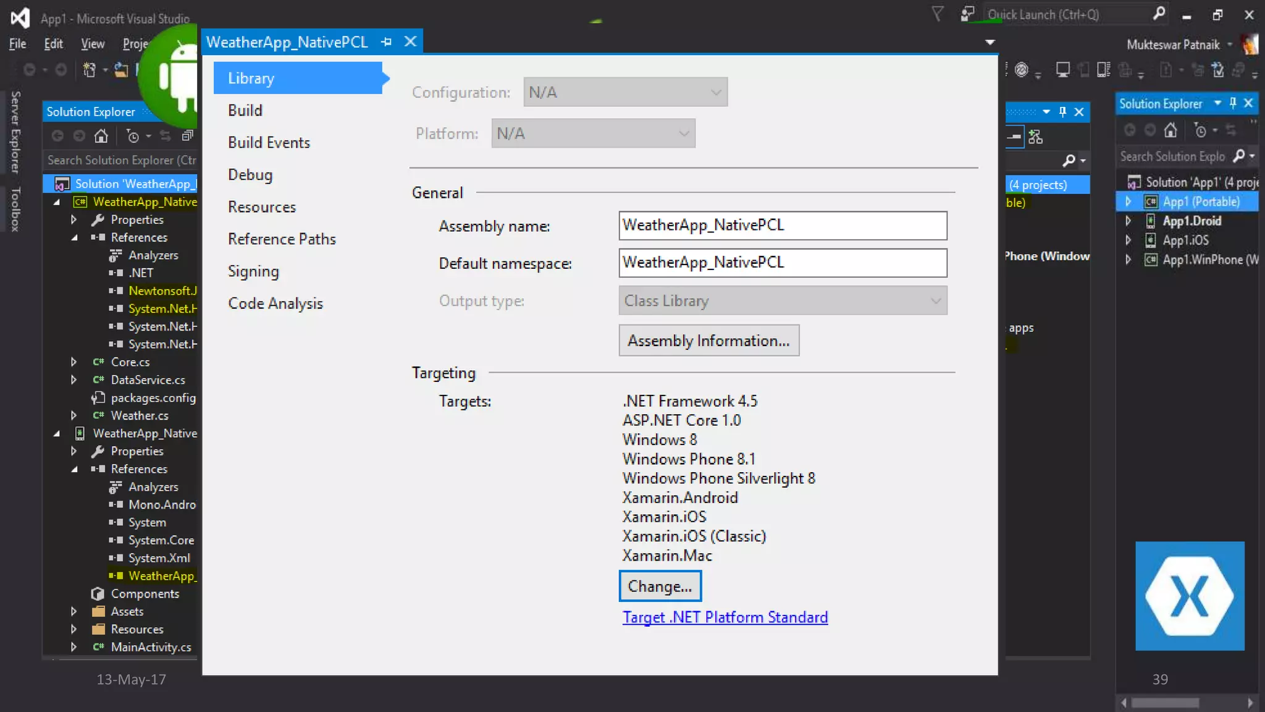Select the Reference Paths tab
This screenshot has height=712, width=1265.
[x=282, y=239]
